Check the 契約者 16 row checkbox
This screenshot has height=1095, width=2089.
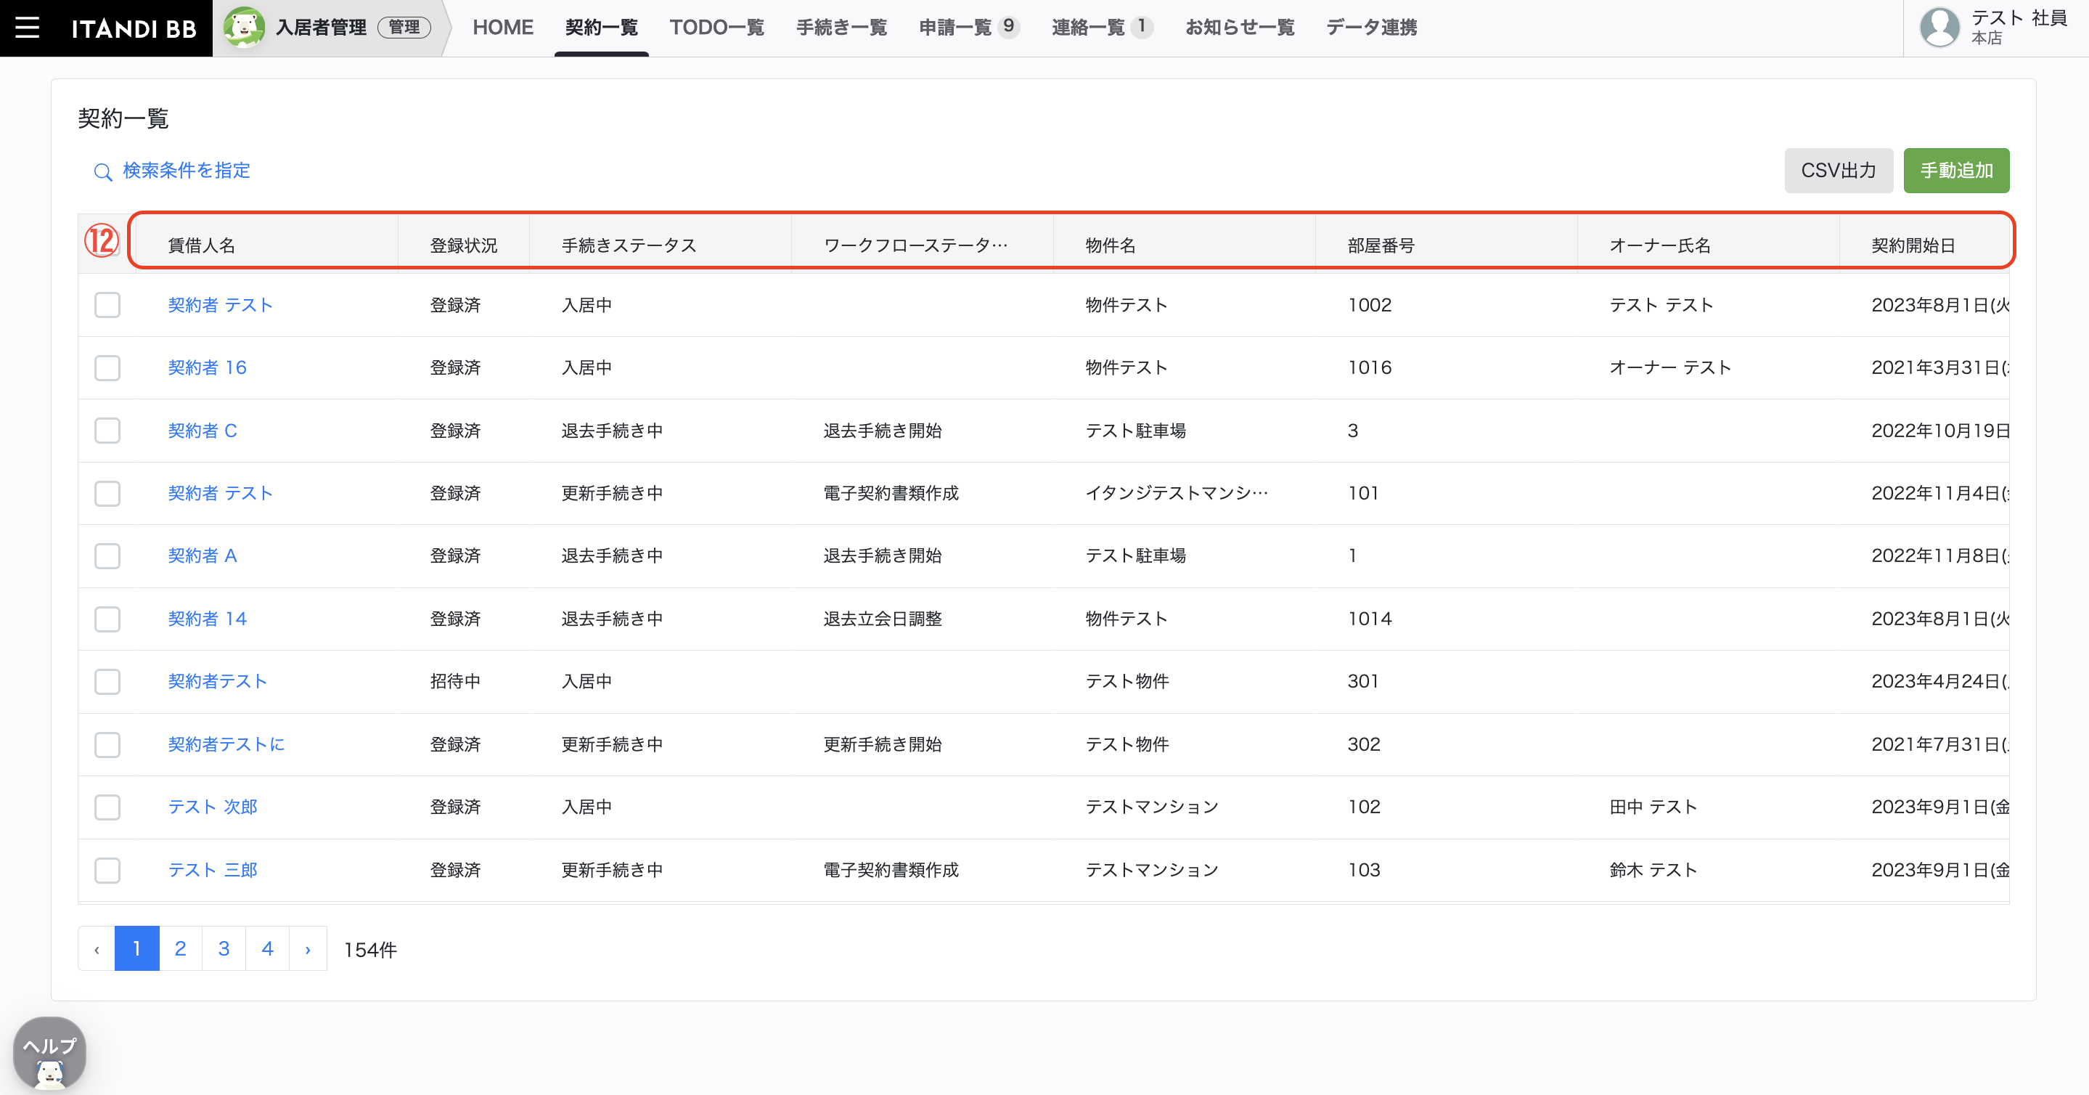click(x=107, y=368)
